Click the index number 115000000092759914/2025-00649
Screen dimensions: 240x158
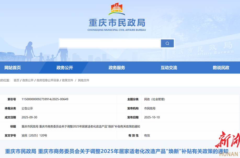click(45, 99)
